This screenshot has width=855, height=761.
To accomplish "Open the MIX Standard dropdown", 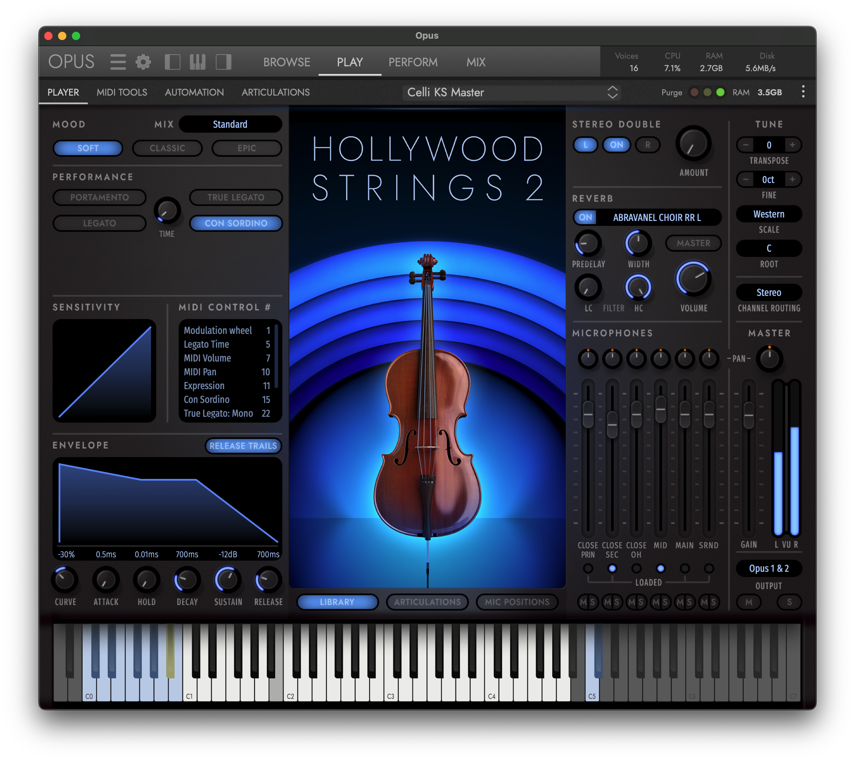I will click(x=230, y=124).
